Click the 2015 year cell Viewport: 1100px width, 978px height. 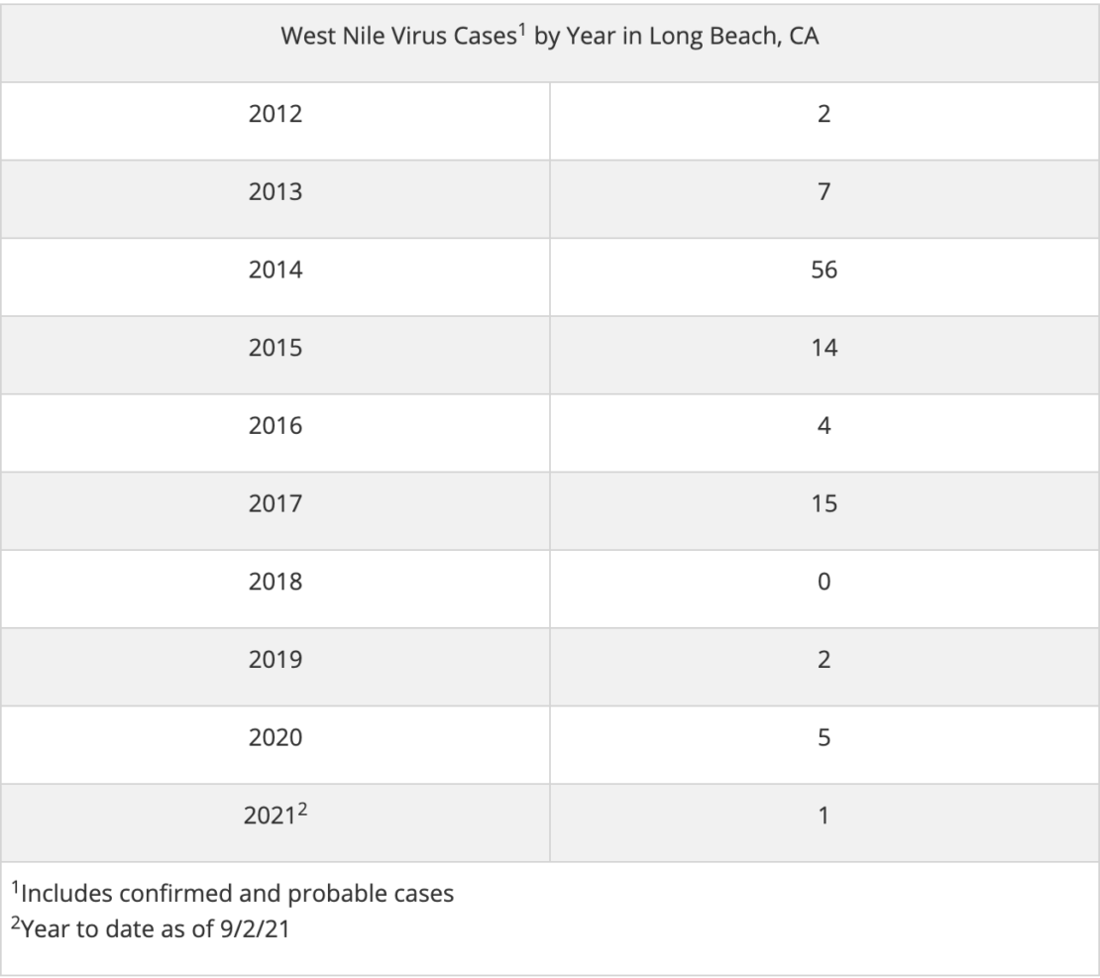275,349
